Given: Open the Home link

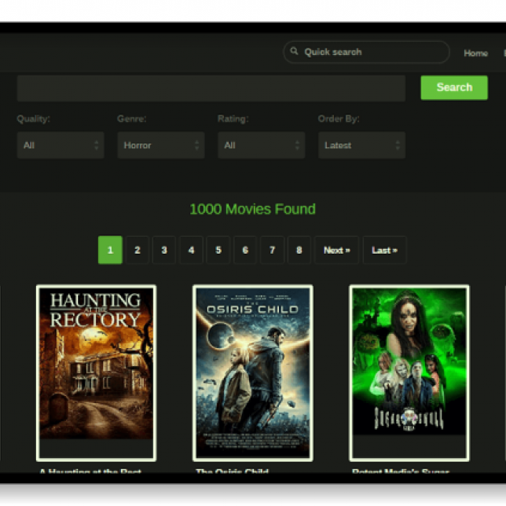Looking at the screenshot, I should (x=475, y=53).
